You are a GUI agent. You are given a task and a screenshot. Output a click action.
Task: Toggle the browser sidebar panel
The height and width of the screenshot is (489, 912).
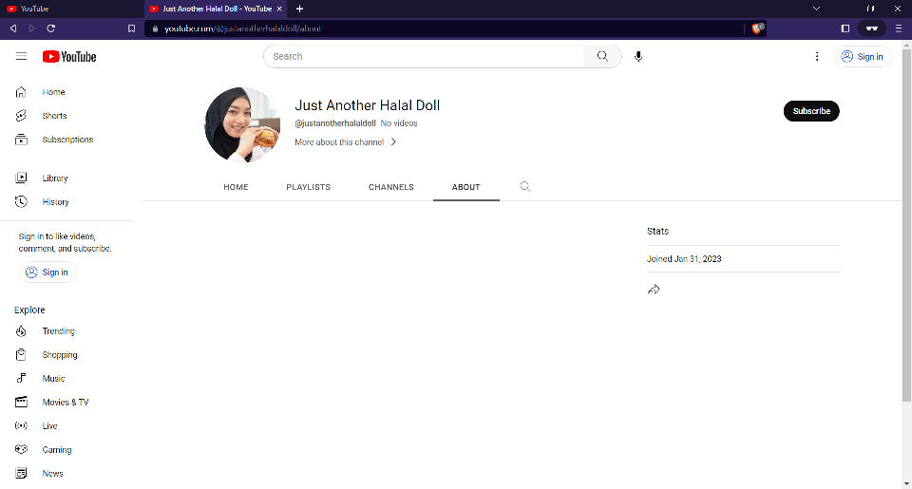pyautogui.click(x=845, y=28)
